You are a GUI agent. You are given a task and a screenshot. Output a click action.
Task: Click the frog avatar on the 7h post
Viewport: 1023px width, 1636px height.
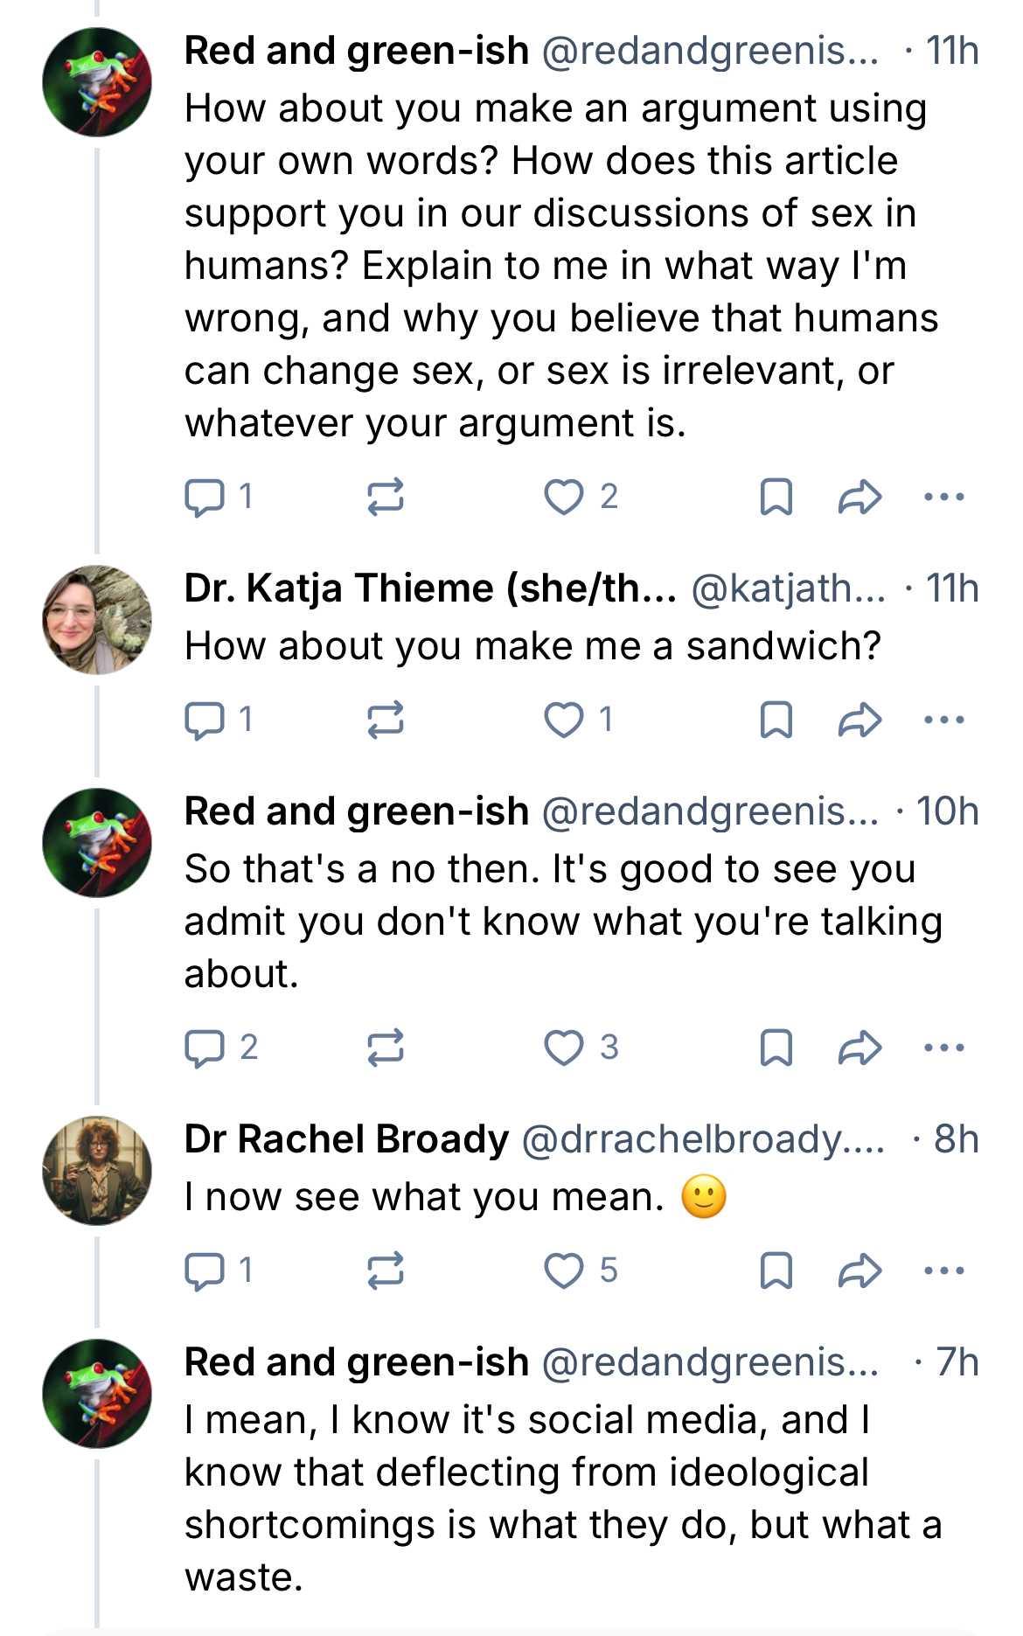click(97, 1394)
